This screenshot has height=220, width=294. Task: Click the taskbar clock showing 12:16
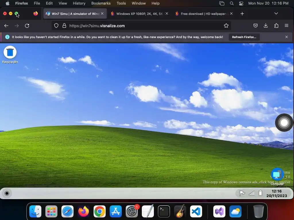pos(276,193)
